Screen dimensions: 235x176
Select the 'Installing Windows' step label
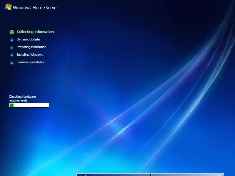coord(30,55)
